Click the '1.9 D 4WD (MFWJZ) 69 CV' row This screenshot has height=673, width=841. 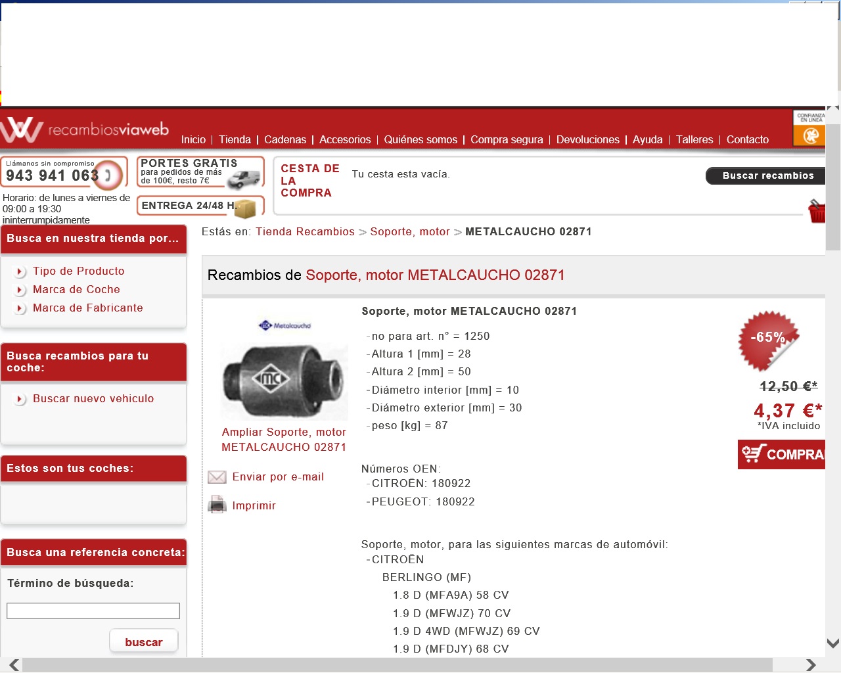click(x=466, y=632)
